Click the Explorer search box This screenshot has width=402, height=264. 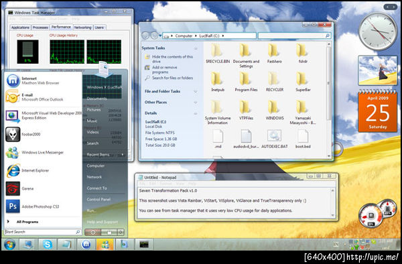coord(294,36)
